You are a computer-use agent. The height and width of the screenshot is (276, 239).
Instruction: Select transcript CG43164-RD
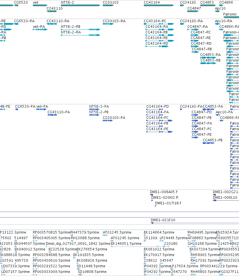[157, 44]
